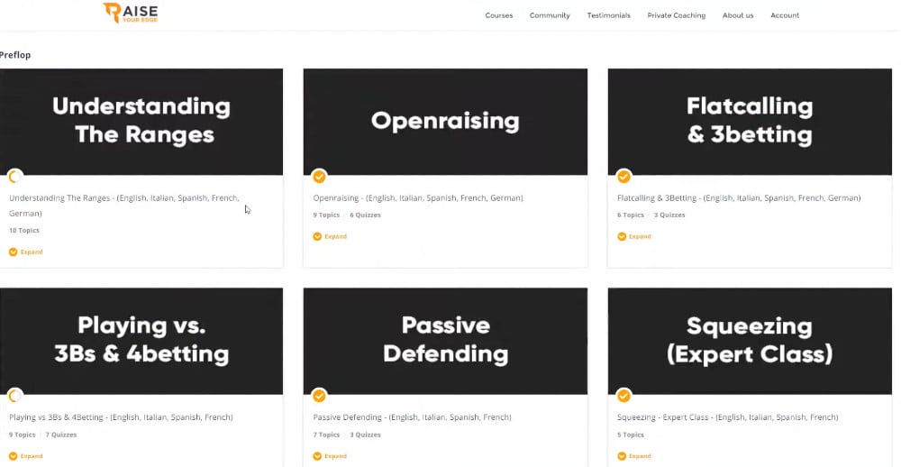Click completed checkmark badge on Openraising
The width and height of the screenshot is (901, 467).
tap(319, 176)
